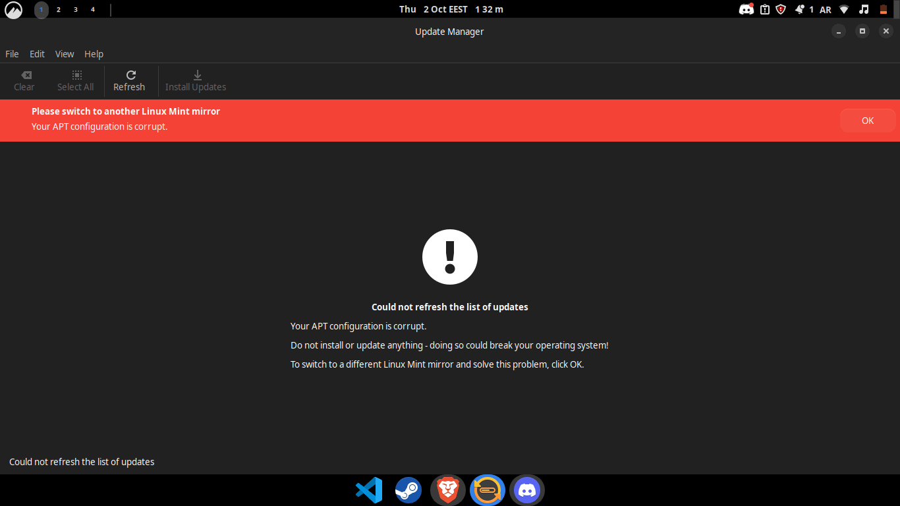
Task: Click the mountain logo application menu
Action: [14, 9]
